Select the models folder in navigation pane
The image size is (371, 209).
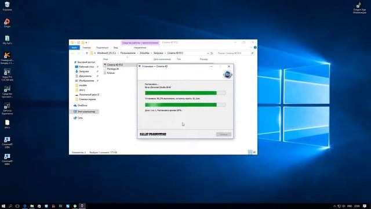[x=83, y=85]
